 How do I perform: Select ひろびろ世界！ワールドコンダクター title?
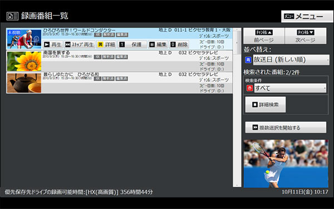tap(79, 31)
